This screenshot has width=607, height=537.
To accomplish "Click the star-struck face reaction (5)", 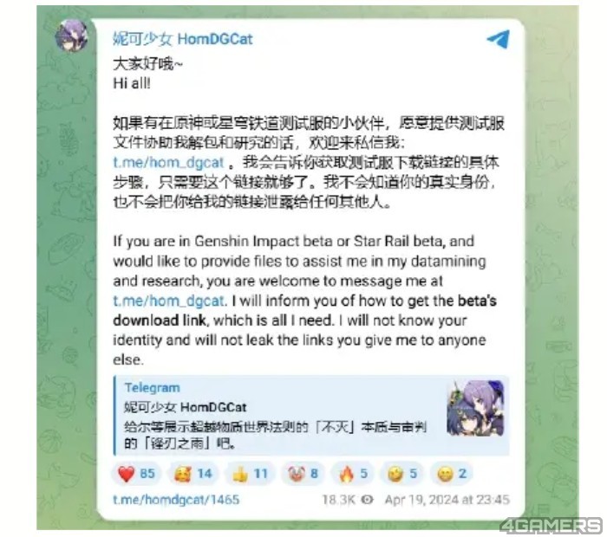I will click(402, 474).
